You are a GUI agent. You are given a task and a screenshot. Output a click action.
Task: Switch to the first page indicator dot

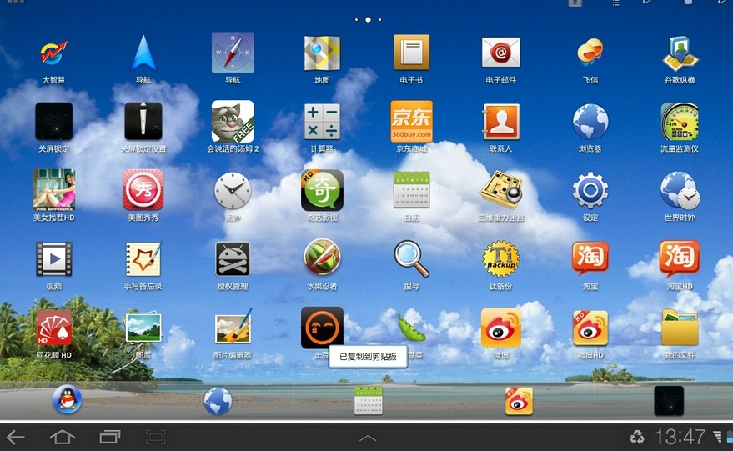[x=356, y=20]
